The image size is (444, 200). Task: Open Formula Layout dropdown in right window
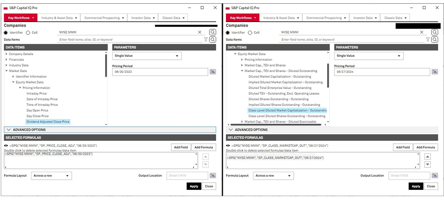[x=273, y=175]
